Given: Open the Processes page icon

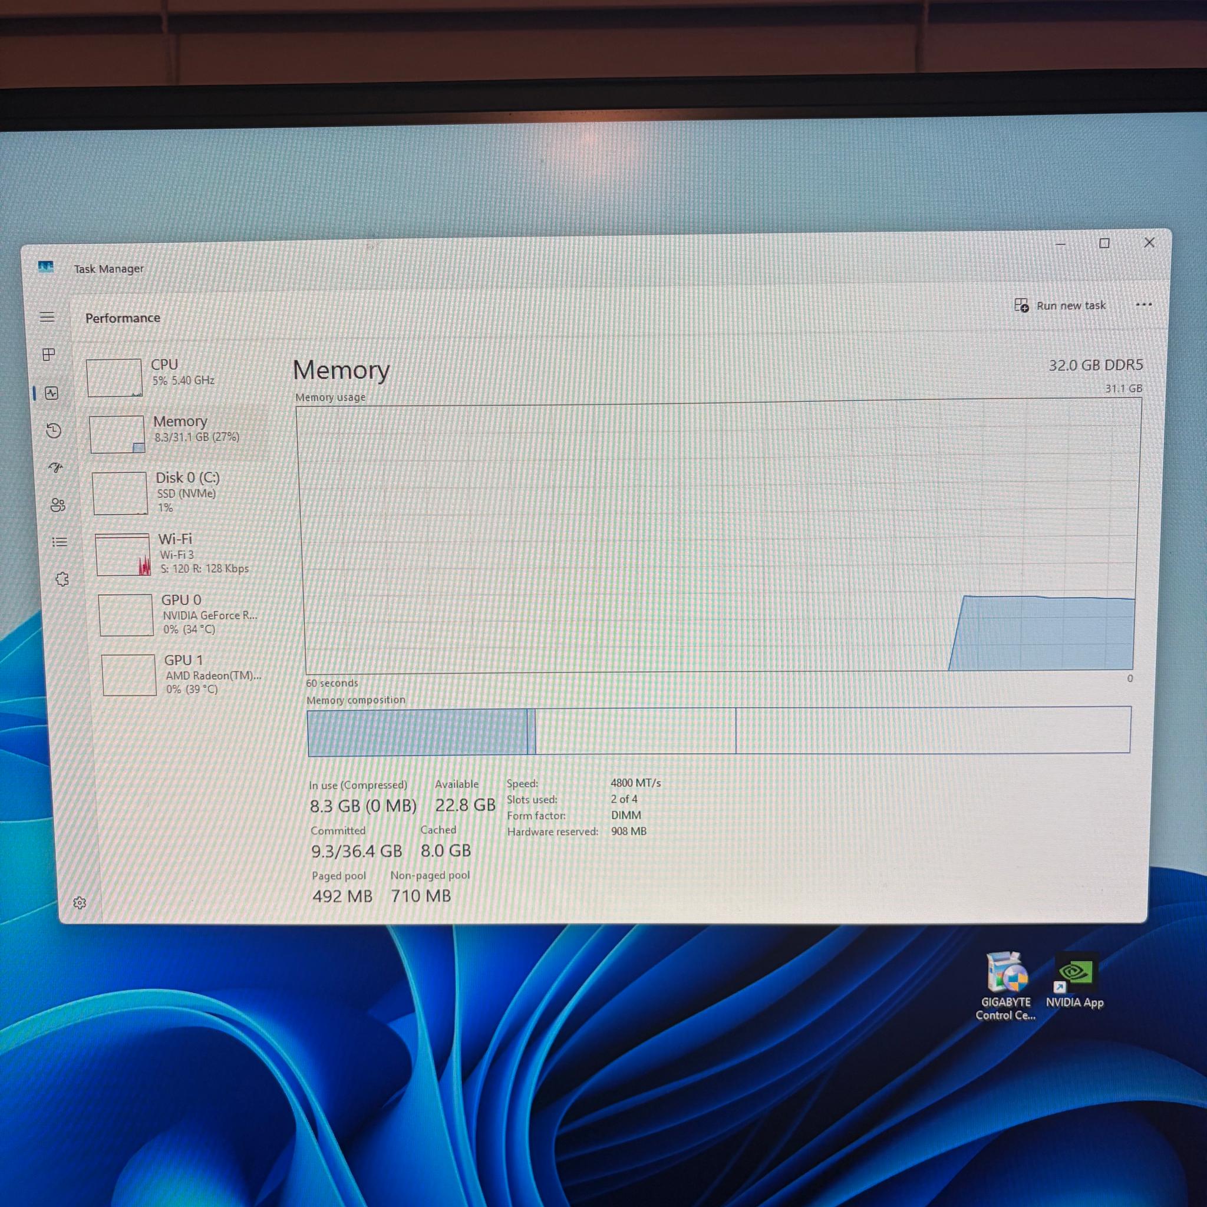Looking at the screenshot, I should [x=49, y=355].
